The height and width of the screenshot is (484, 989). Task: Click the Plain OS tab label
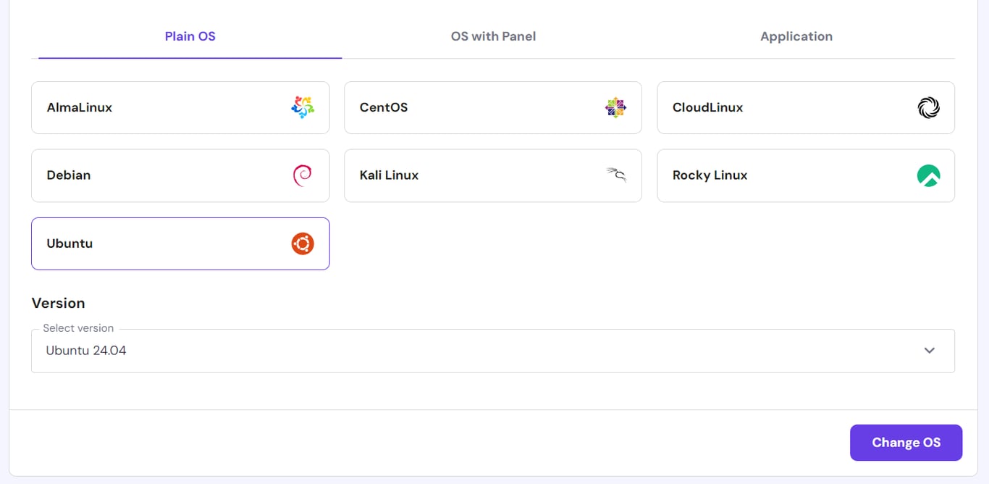tap(190, 36)
